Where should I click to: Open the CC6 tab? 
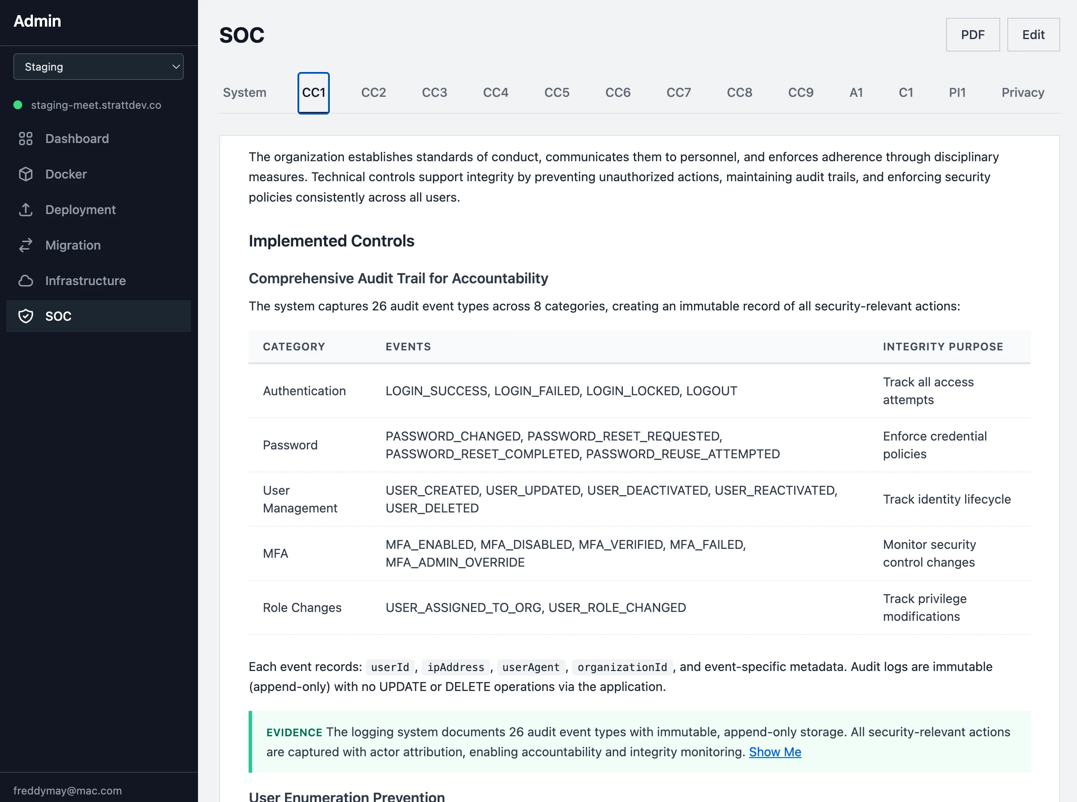tap(618, 93)
